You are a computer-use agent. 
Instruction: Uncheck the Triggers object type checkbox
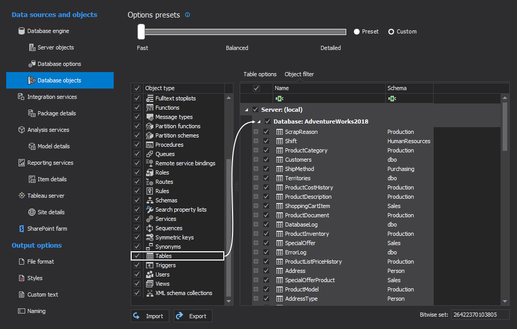point(137,265)
